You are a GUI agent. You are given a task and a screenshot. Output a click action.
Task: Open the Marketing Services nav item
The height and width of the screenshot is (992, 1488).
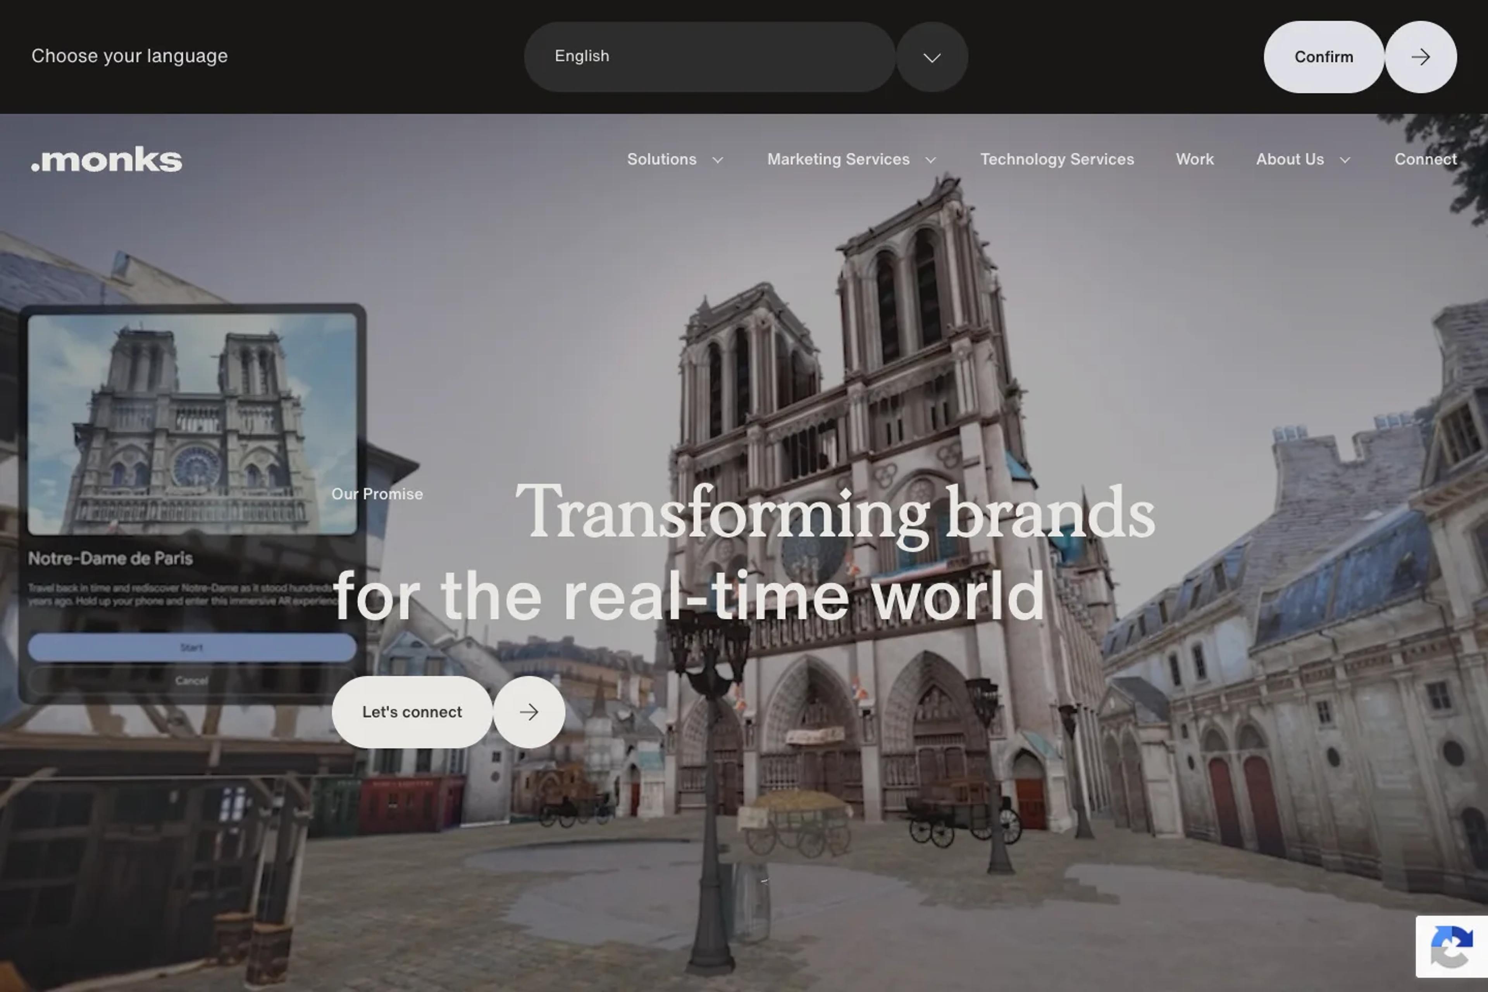pyautogui.click(x=838, y=159)
